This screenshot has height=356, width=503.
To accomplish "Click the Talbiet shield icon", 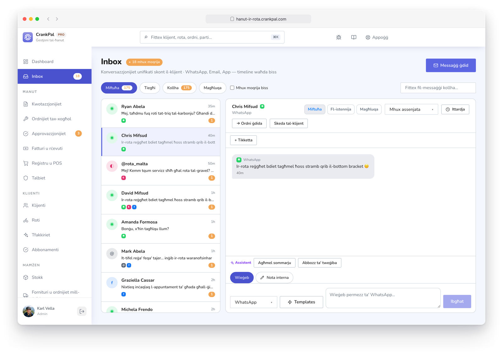I will tap(26, 178).
